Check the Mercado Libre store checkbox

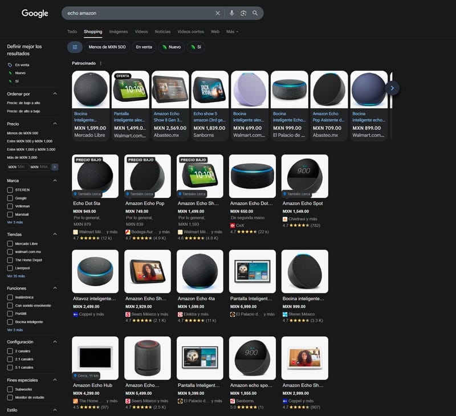point(10,243)
